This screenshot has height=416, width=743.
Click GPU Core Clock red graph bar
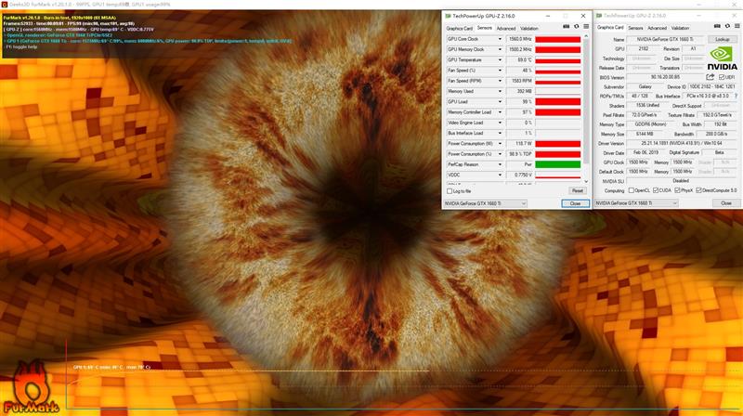pyautogui.click(x=558, y=39)
